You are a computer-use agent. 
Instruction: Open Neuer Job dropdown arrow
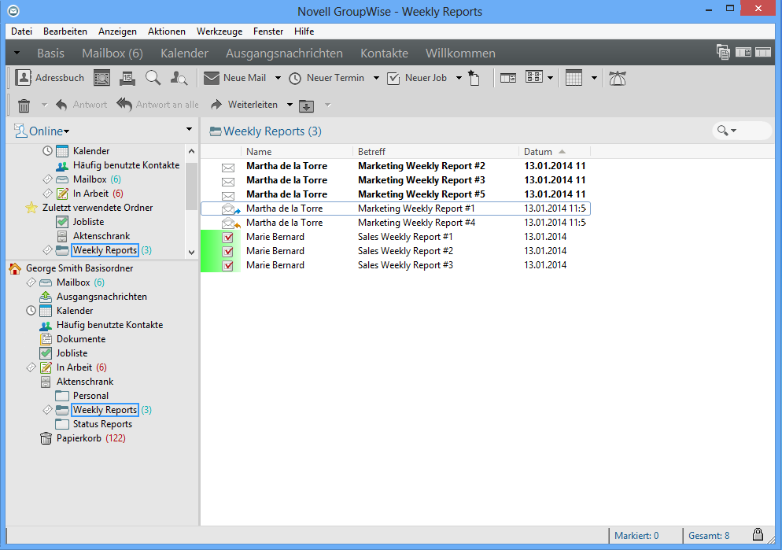[x=459, y=78]
